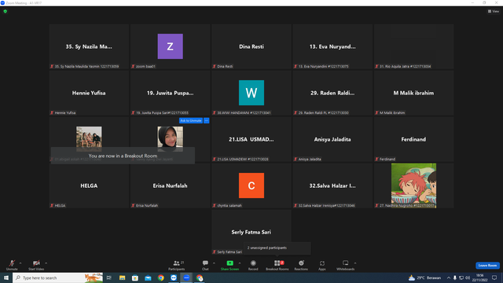
Task: Select the W avatar of WIWI HANDAYANI
Action: point(251,93)
